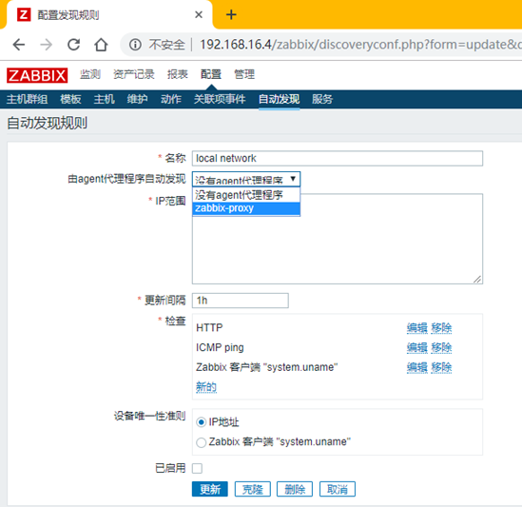Go to the browser home page icon

tap(101, 45)
